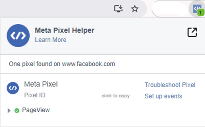Open the Set up events link
Screen dimensions: 205x127
pyautogui.click(x=163, y=96)
